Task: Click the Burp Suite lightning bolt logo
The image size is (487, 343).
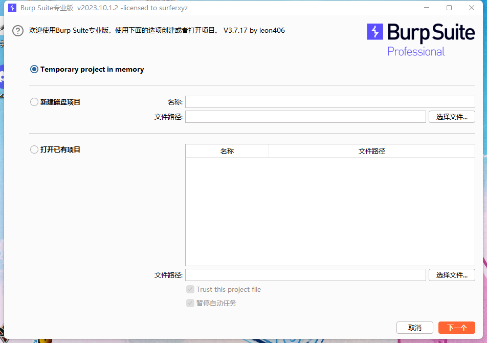Action: [x=374, y=32]
